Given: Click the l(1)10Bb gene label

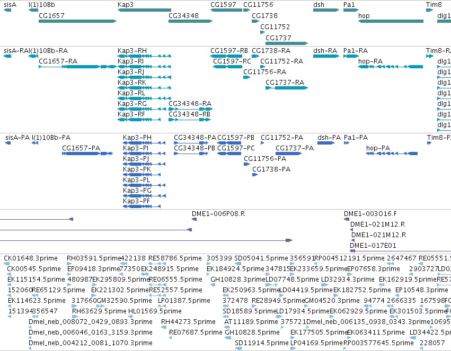Looking at the screenshot, I should [x=42, y=5].
